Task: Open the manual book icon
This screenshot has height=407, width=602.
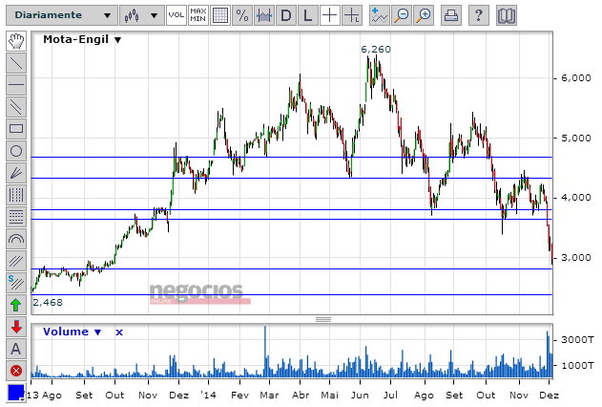Action: click(507, 15)
